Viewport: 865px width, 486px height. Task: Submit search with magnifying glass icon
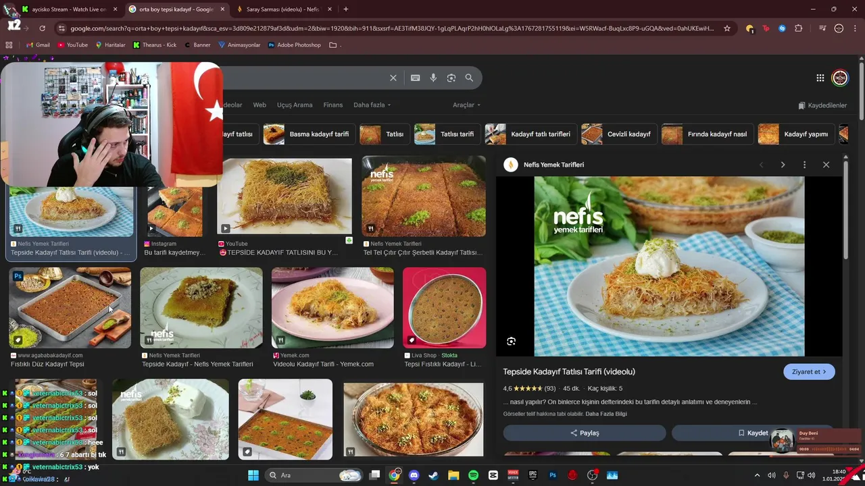coord(469,78)
